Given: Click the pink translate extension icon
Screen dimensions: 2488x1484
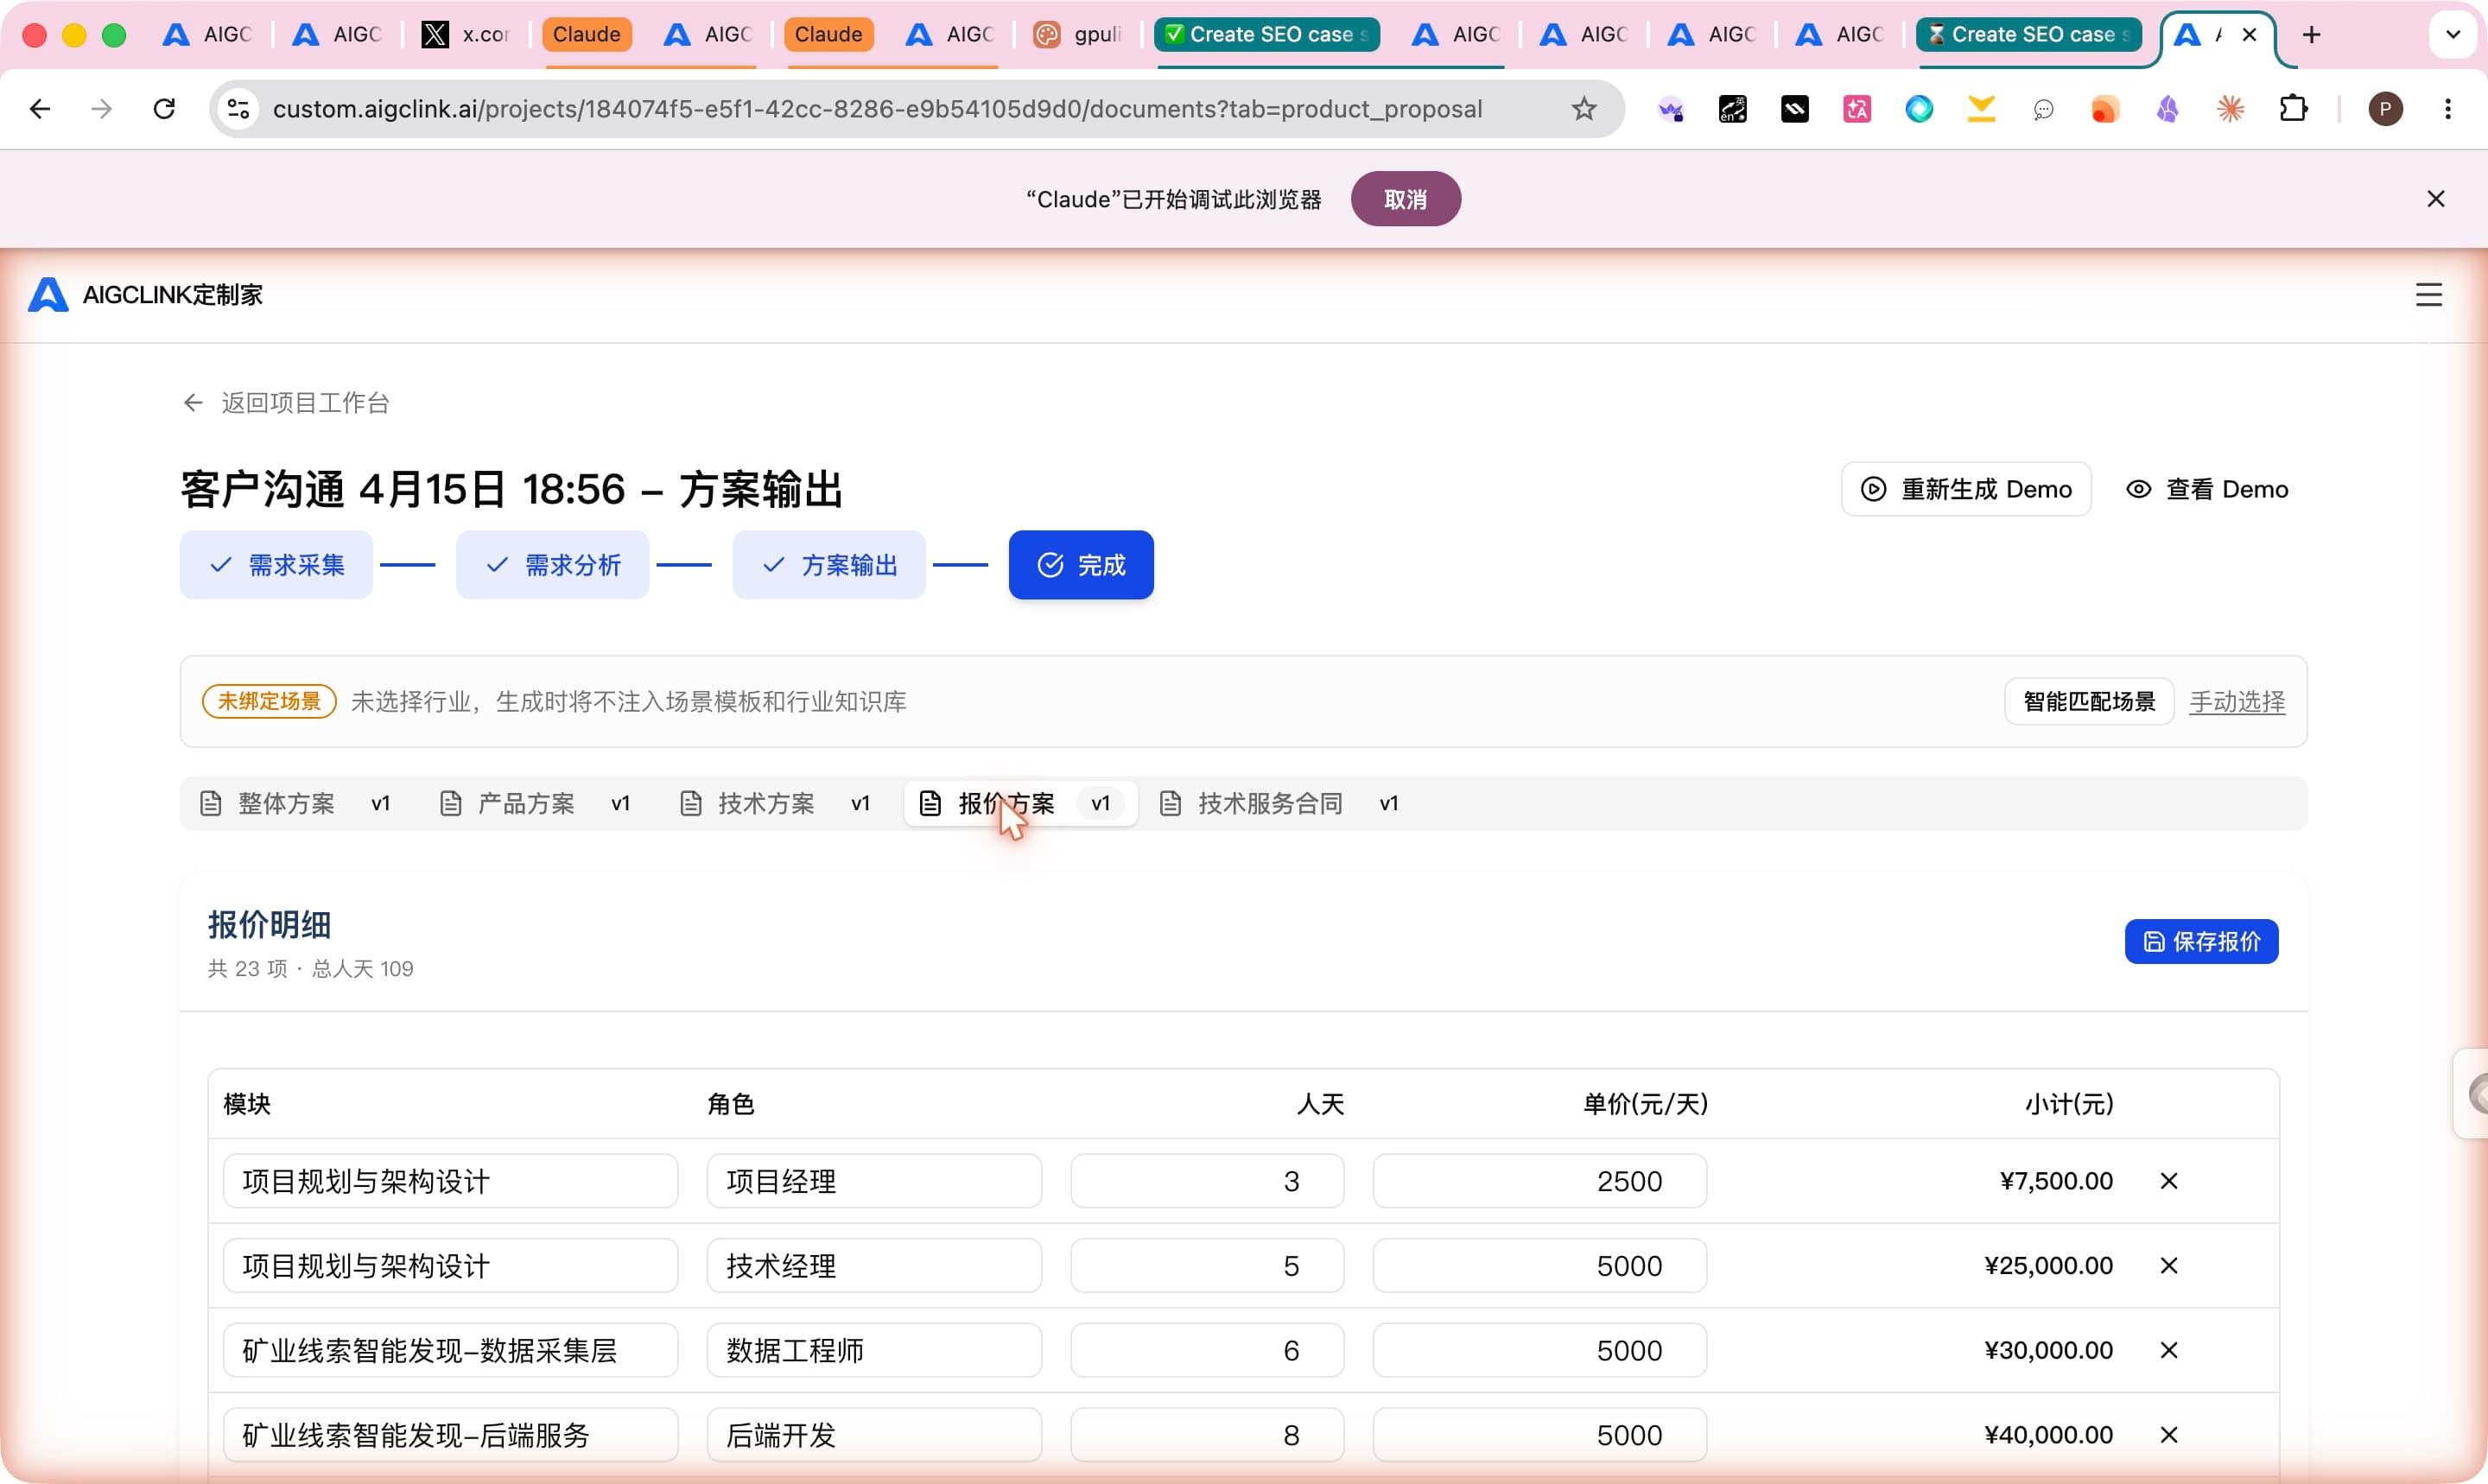Looking at the screenshot, I should coord(1857,109).
